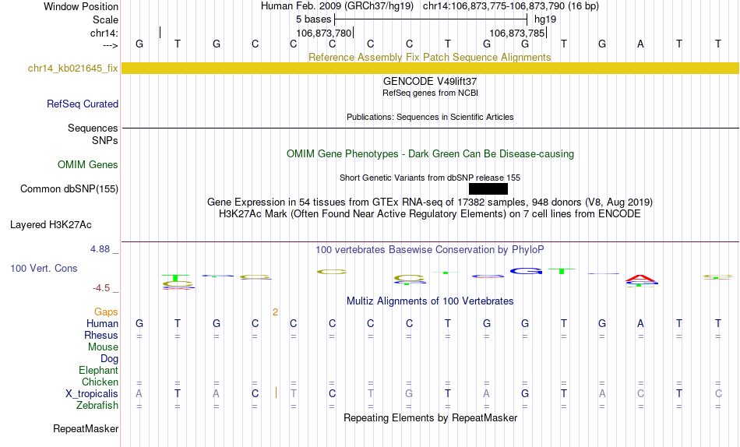Click the Zebrafish species row label
740x447 pixels.
97,405
